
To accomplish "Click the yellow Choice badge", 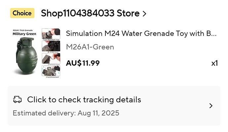I will click(22, 13).
